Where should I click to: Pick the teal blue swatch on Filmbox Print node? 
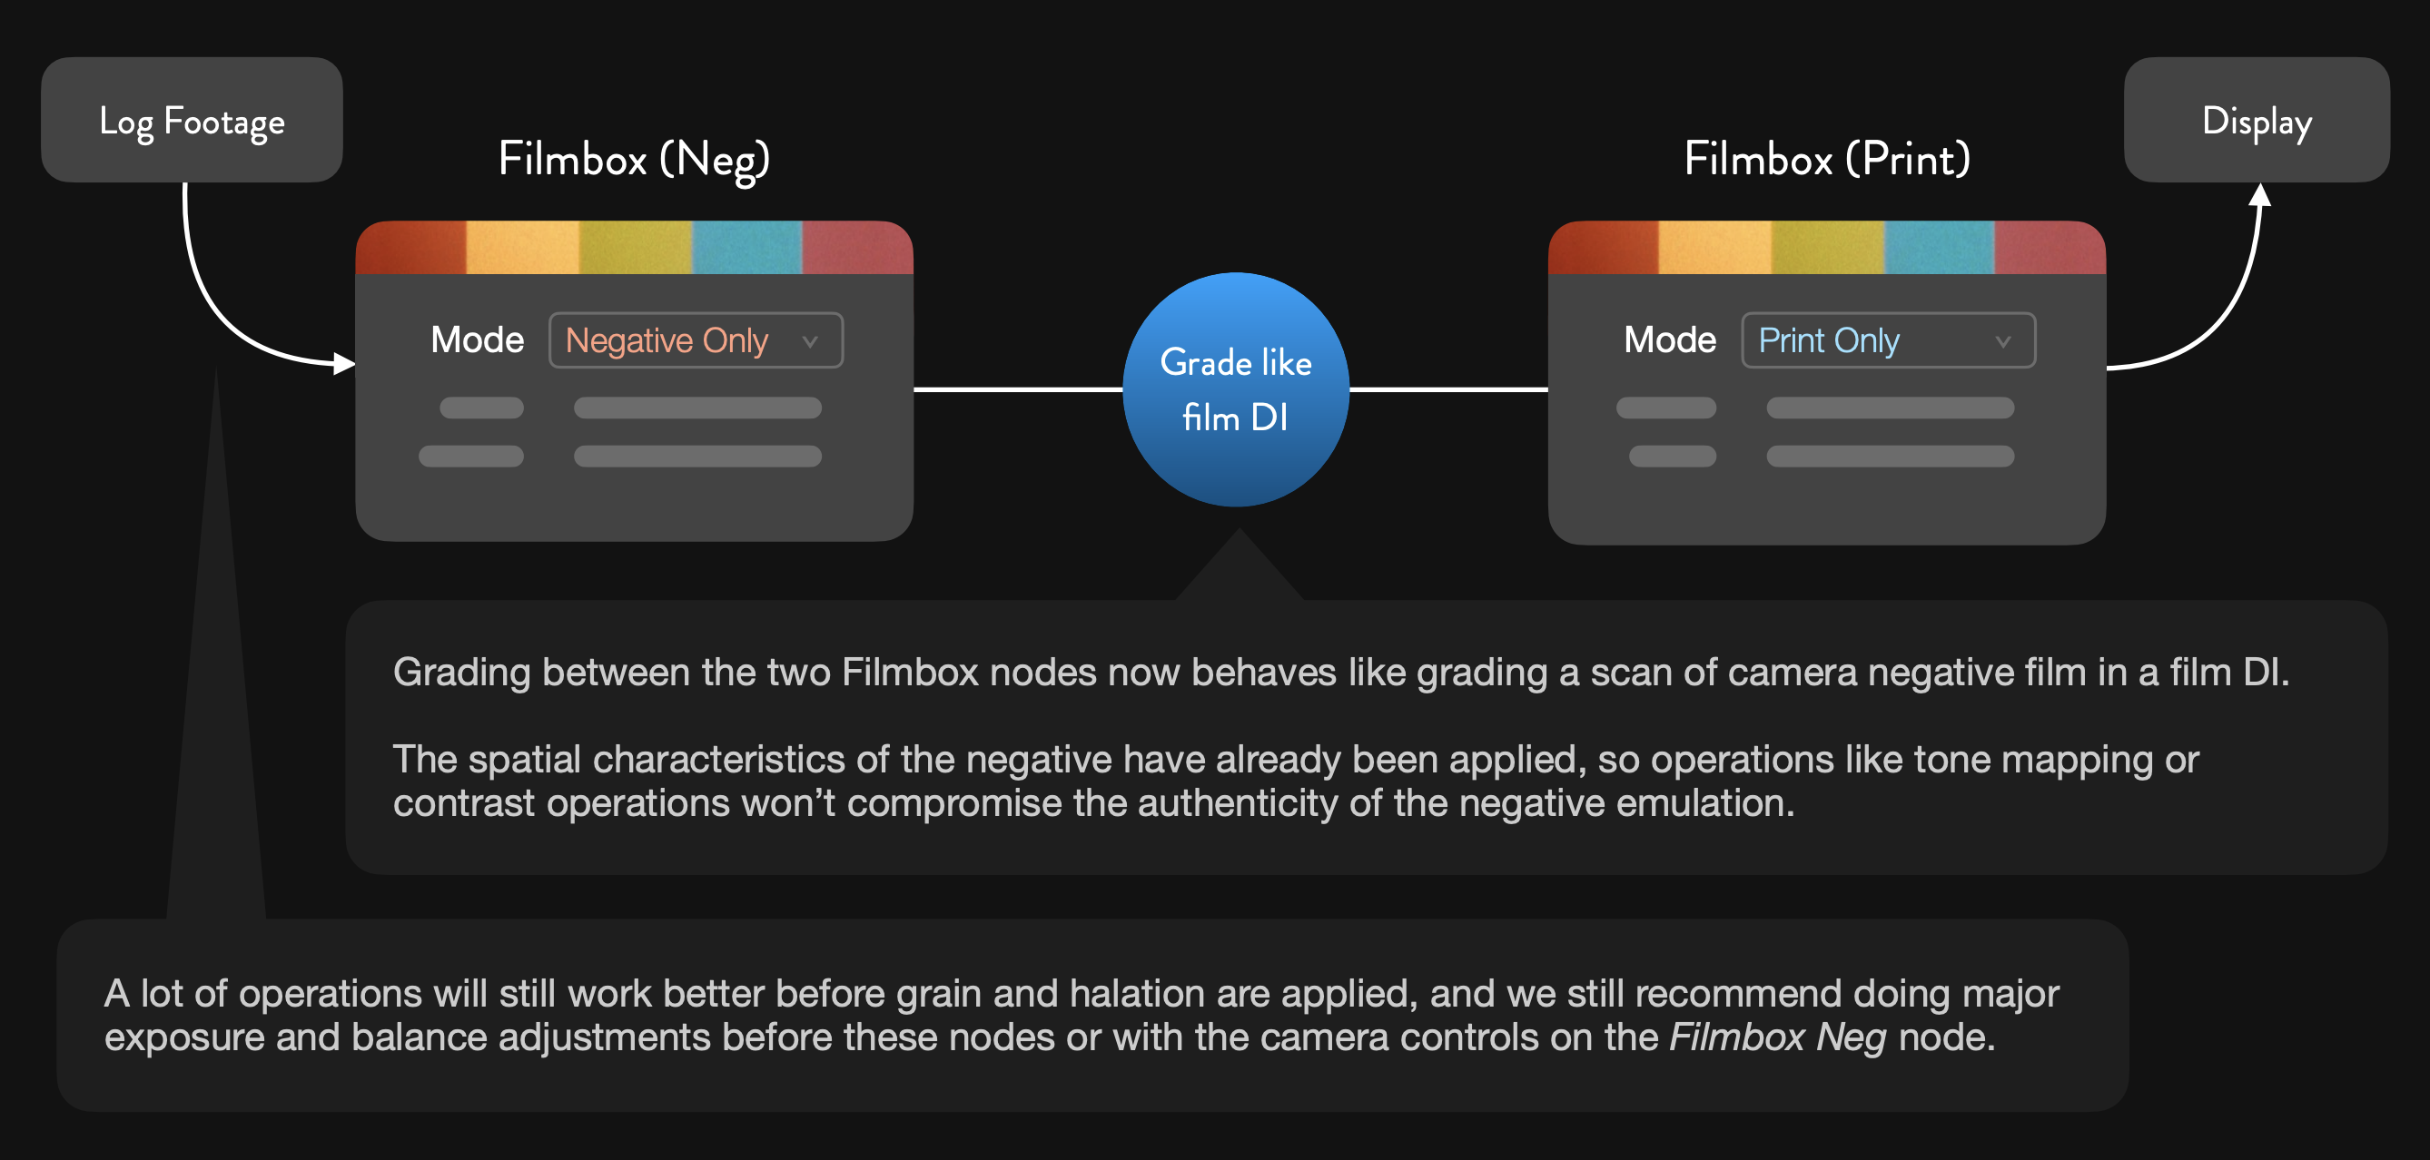1940,248
